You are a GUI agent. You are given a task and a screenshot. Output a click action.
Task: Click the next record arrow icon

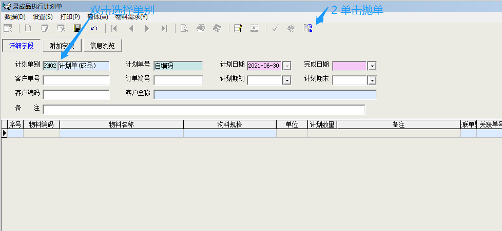147,28
